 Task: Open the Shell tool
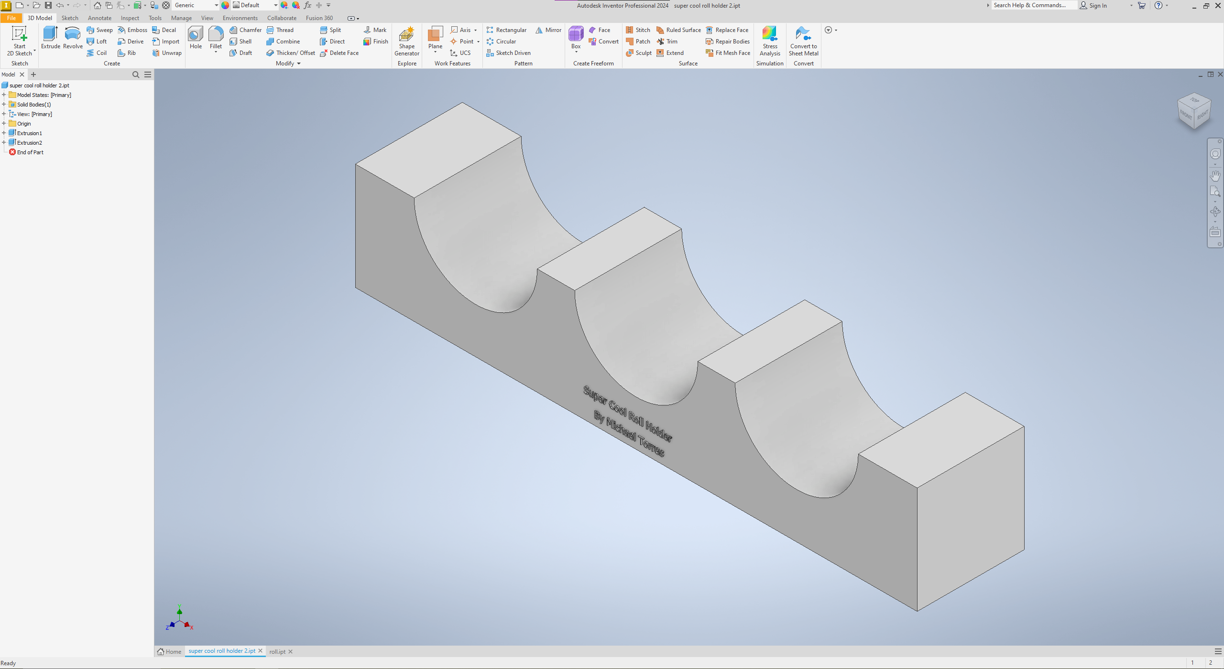[240, 42]
